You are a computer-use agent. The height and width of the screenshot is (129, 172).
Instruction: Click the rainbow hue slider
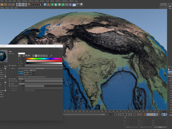[x=44, y=59]
